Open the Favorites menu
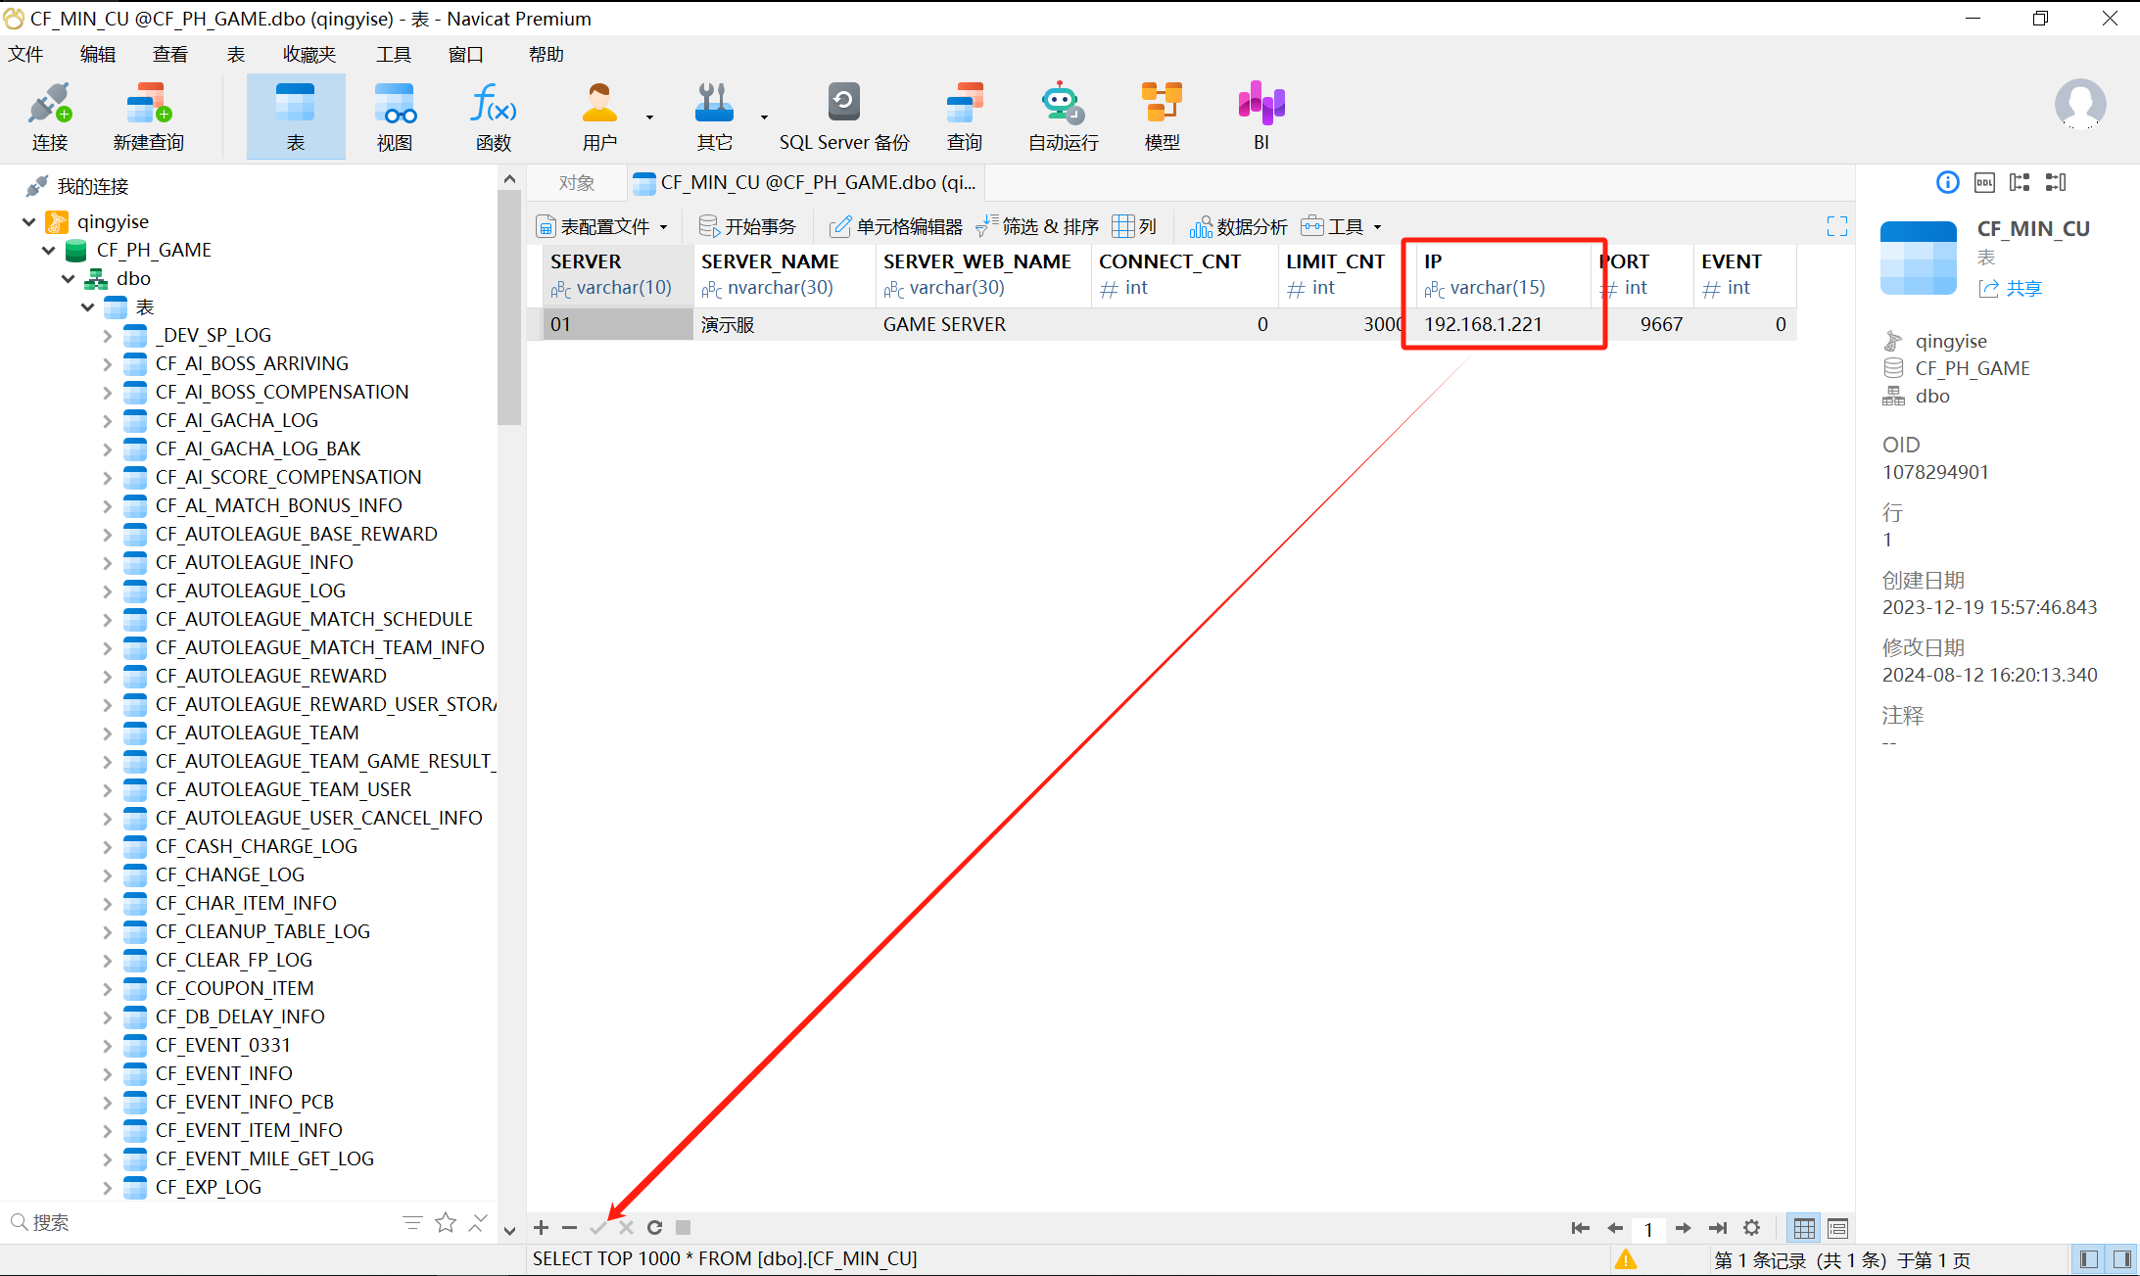2140x1276 pixels. pyautogui.click(x=309, y=55)
